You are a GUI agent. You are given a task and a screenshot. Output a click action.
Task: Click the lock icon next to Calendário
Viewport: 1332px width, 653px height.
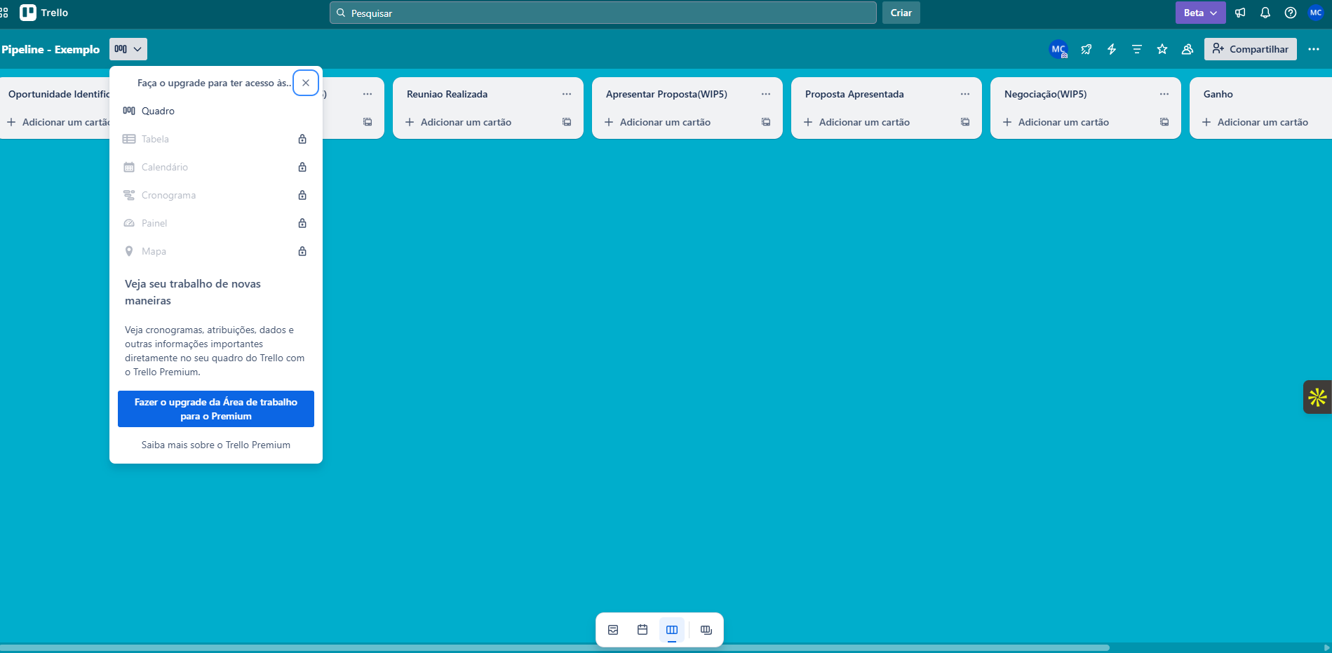302,167
